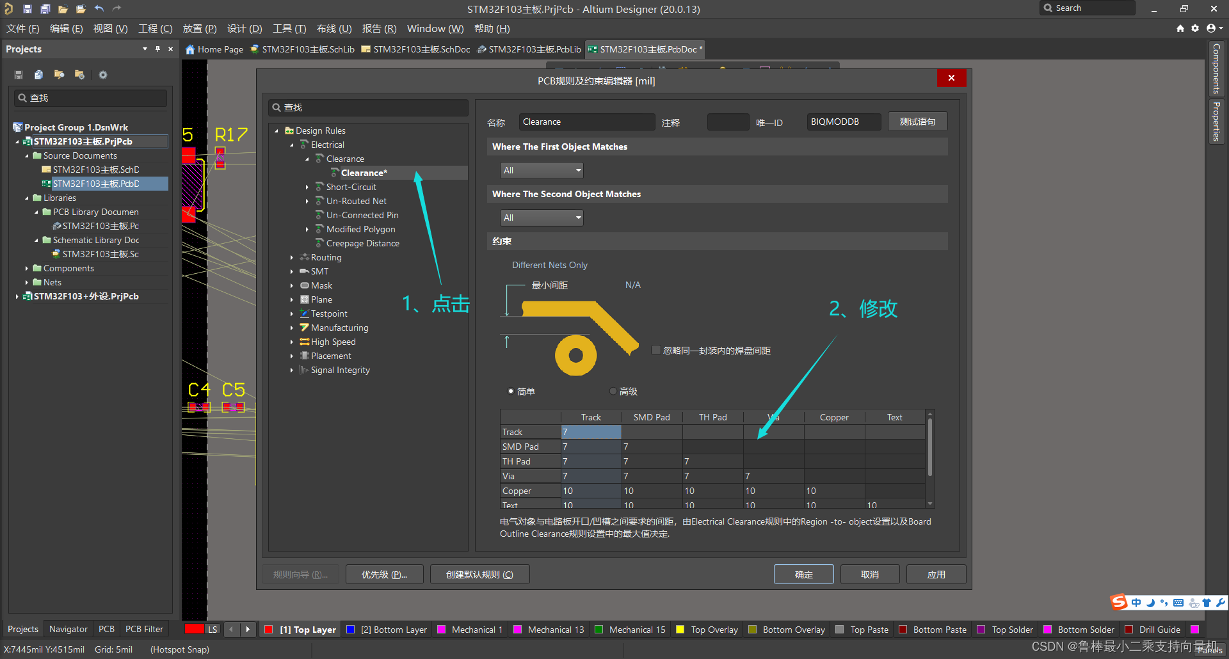
Task: Open soft keyboard icon in IME bar
Action: tap(1178, 603)
